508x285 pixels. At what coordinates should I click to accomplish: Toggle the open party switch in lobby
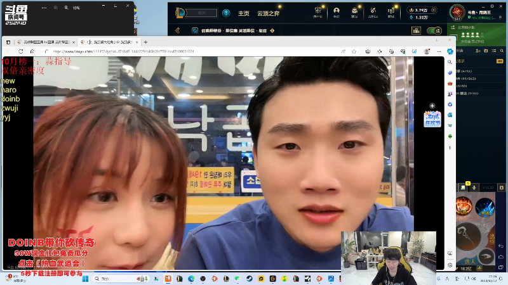coord(434,30)
